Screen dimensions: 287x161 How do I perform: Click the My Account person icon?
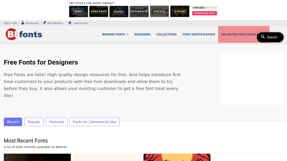23,23
